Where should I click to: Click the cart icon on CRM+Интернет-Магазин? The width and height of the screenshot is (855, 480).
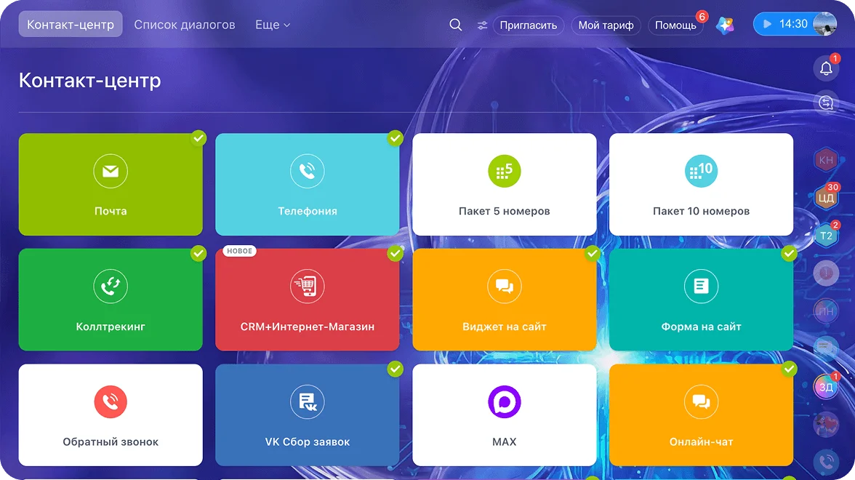coord(308,287)
